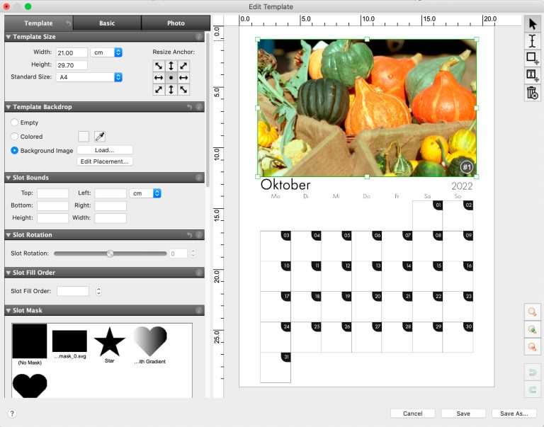Set resize anchor to bottom-center
The image size is (544, 427).
(x=171, y=90)
